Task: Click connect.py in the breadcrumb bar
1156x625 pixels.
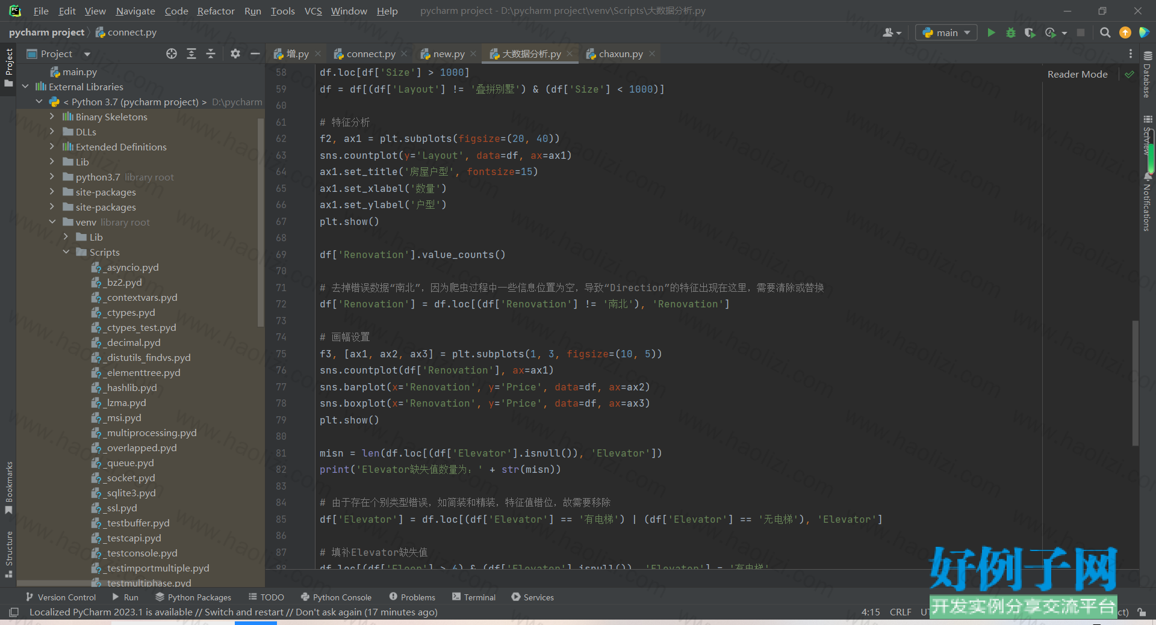Action: coord(126,32)
